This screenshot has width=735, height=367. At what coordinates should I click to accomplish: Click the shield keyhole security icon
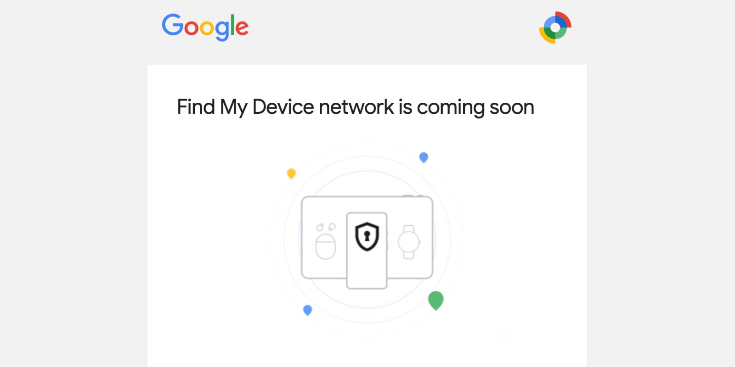[x=367, y=237]
